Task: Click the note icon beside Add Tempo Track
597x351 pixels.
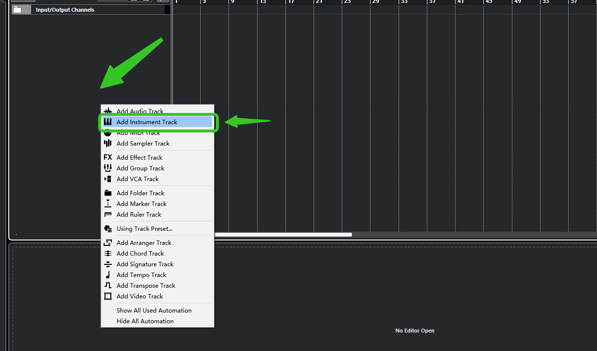Action: click(108, 275)
